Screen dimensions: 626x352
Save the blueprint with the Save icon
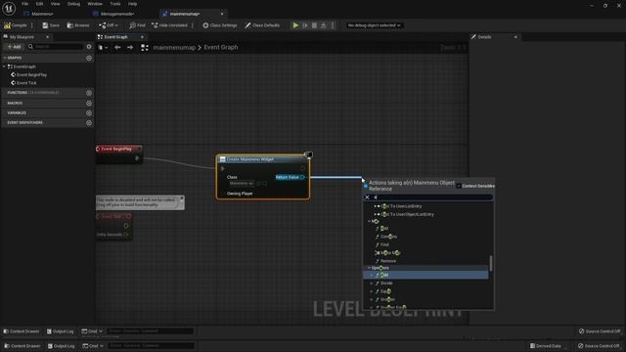pos(51,25)
